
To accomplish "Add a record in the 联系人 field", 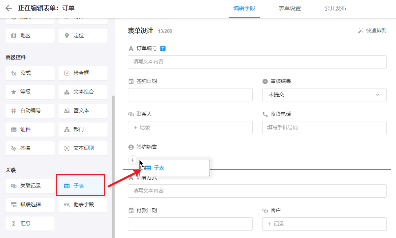I will coord(190,128).
